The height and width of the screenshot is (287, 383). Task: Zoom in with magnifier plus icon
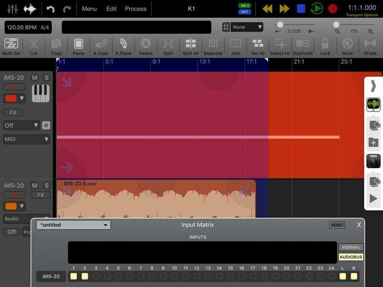[370, 31]
